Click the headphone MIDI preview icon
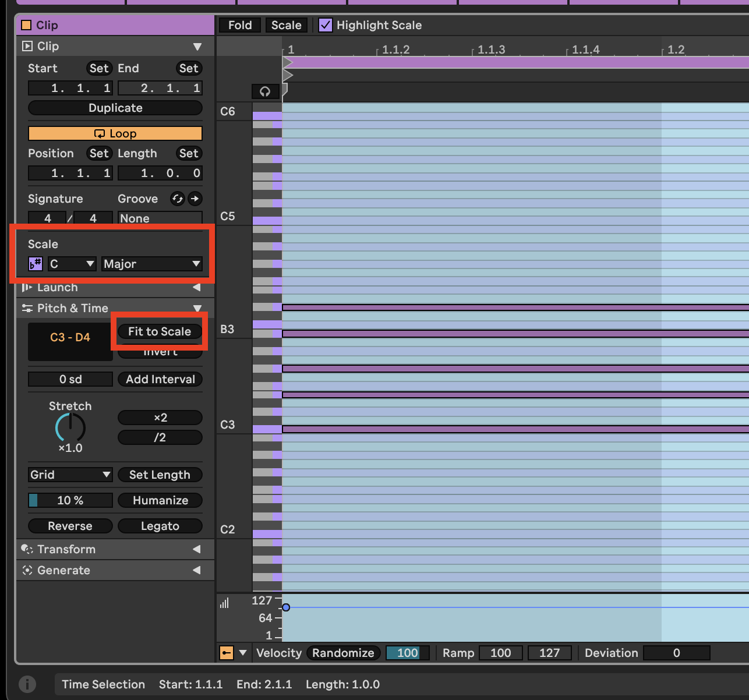The image size is (749, 700). click(x=265, y=91)
